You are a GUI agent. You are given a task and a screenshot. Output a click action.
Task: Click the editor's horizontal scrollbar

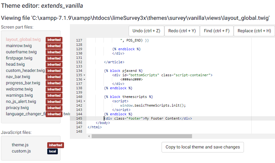tap(142, 136)
